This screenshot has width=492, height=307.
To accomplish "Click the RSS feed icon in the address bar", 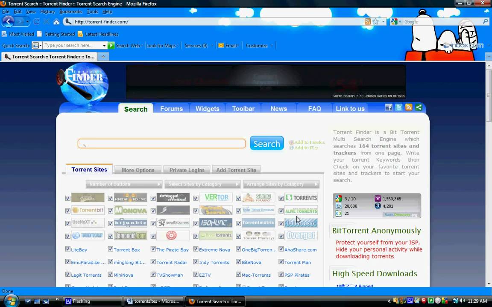I will [x=368, y=22].
